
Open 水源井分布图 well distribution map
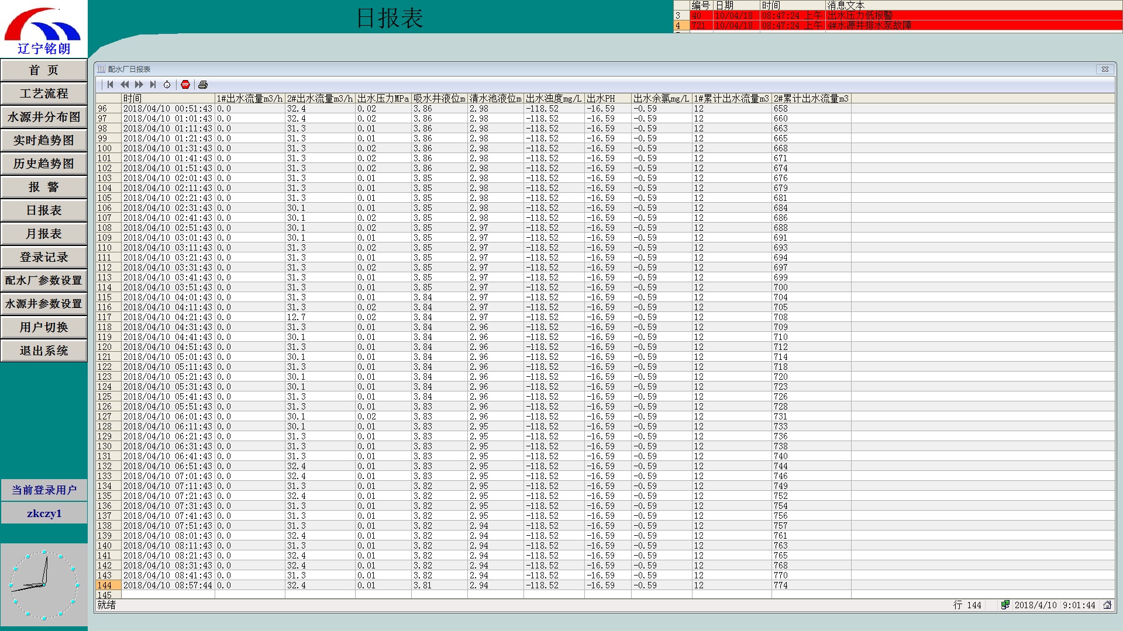(x=44, y=117)
